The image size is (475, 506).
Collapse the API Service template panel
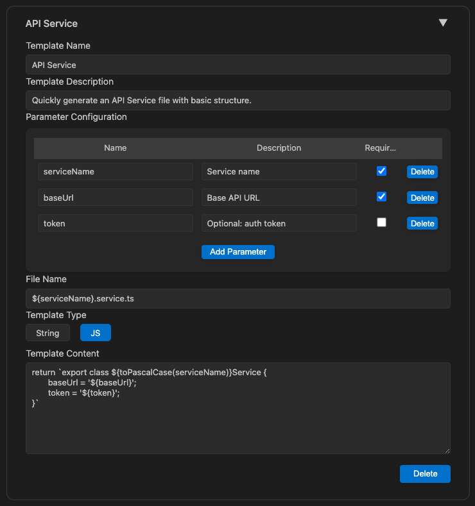(x=443, y=22)
